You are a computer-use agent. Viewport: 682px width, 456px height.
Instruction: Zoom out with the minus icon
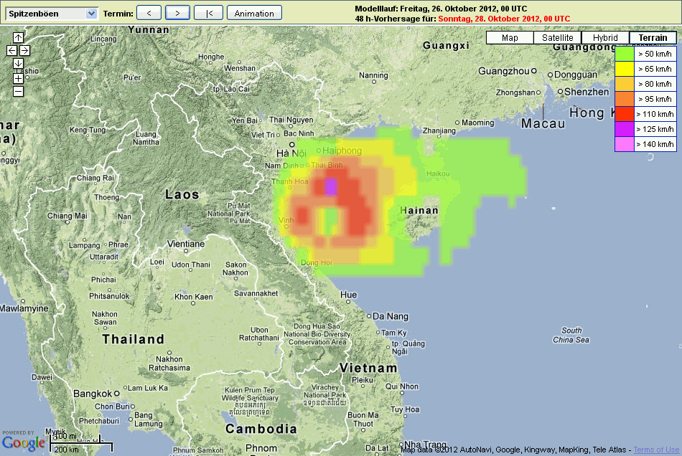[x=18, y=92]
